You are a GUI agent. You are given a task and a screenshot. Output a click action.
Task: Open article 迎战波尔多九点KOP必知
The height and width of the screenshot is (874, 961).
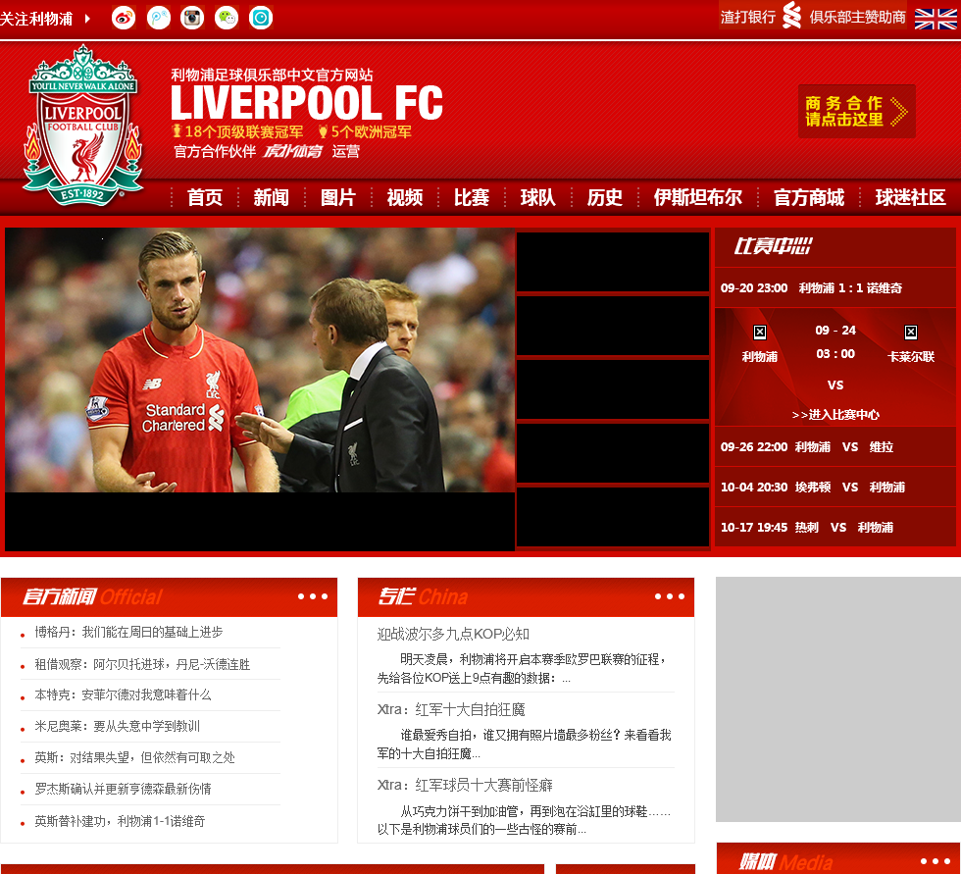click(453, 635)
